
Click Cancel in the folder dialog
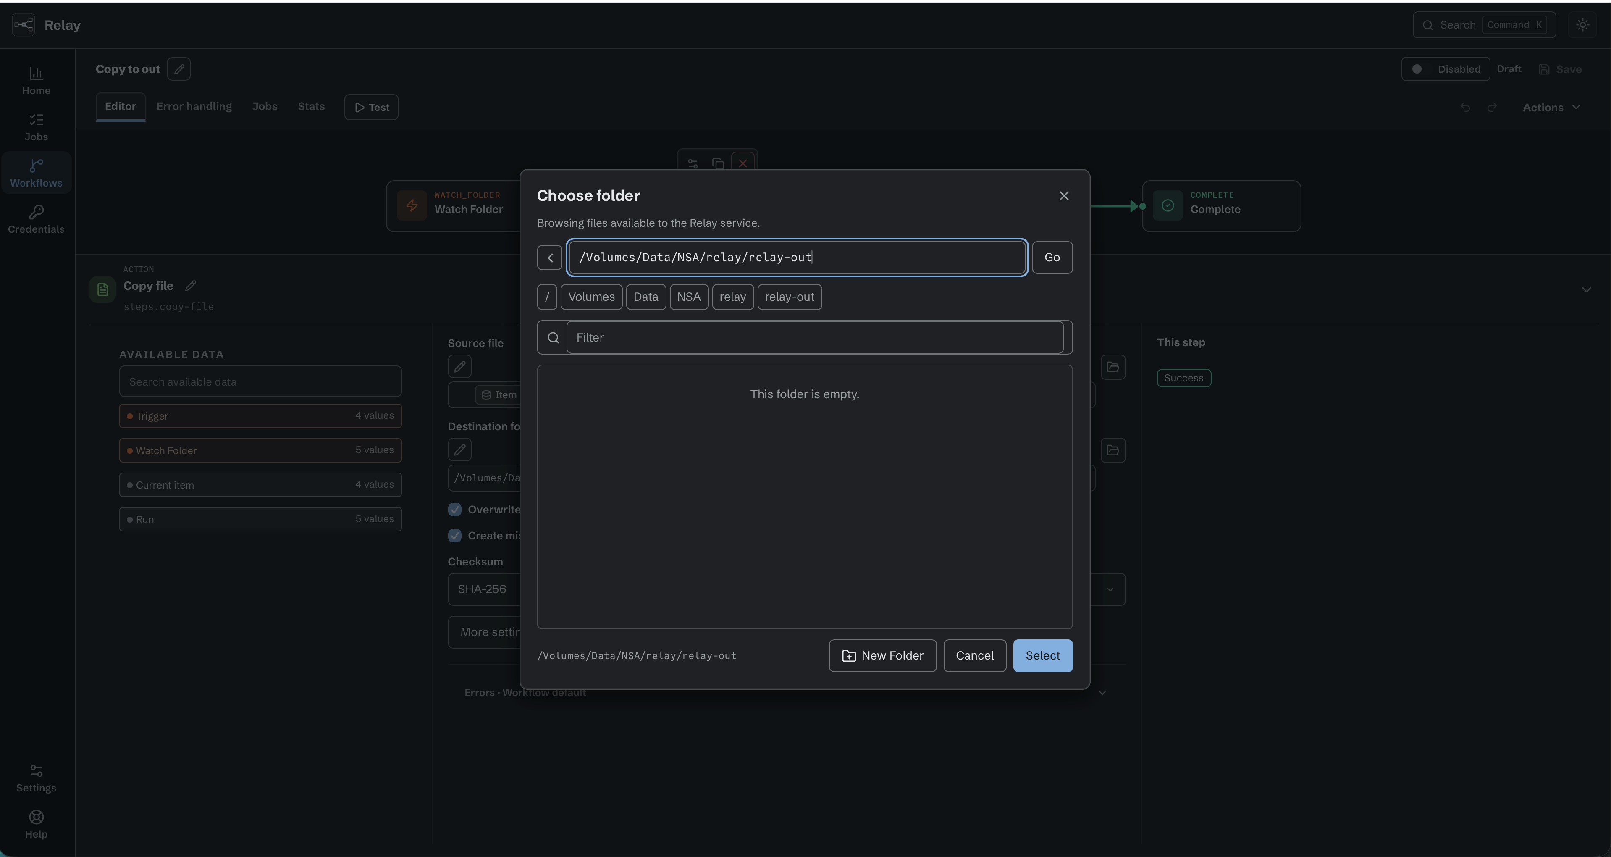[974, 656]
